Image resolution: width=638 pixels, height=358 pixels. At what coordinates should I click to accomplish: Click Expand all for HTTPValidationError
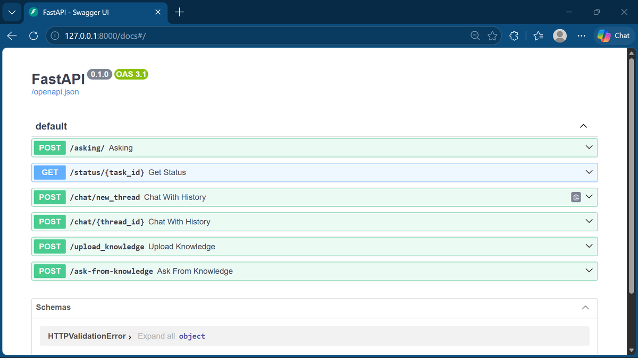[x=156, y=336]
